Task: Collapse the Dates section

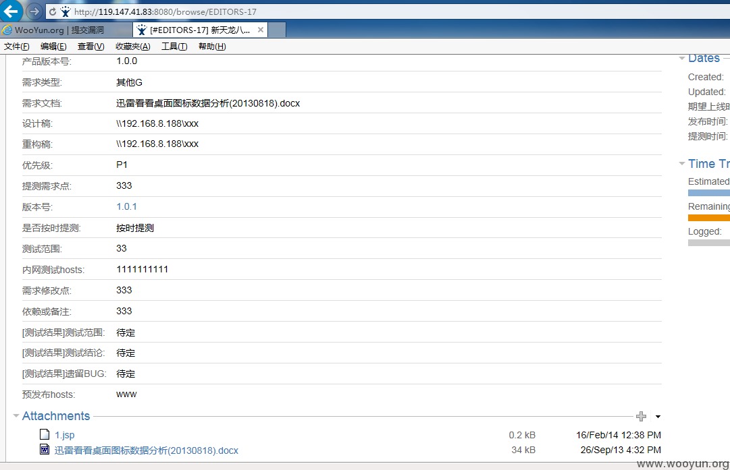Action: [682, 58]
